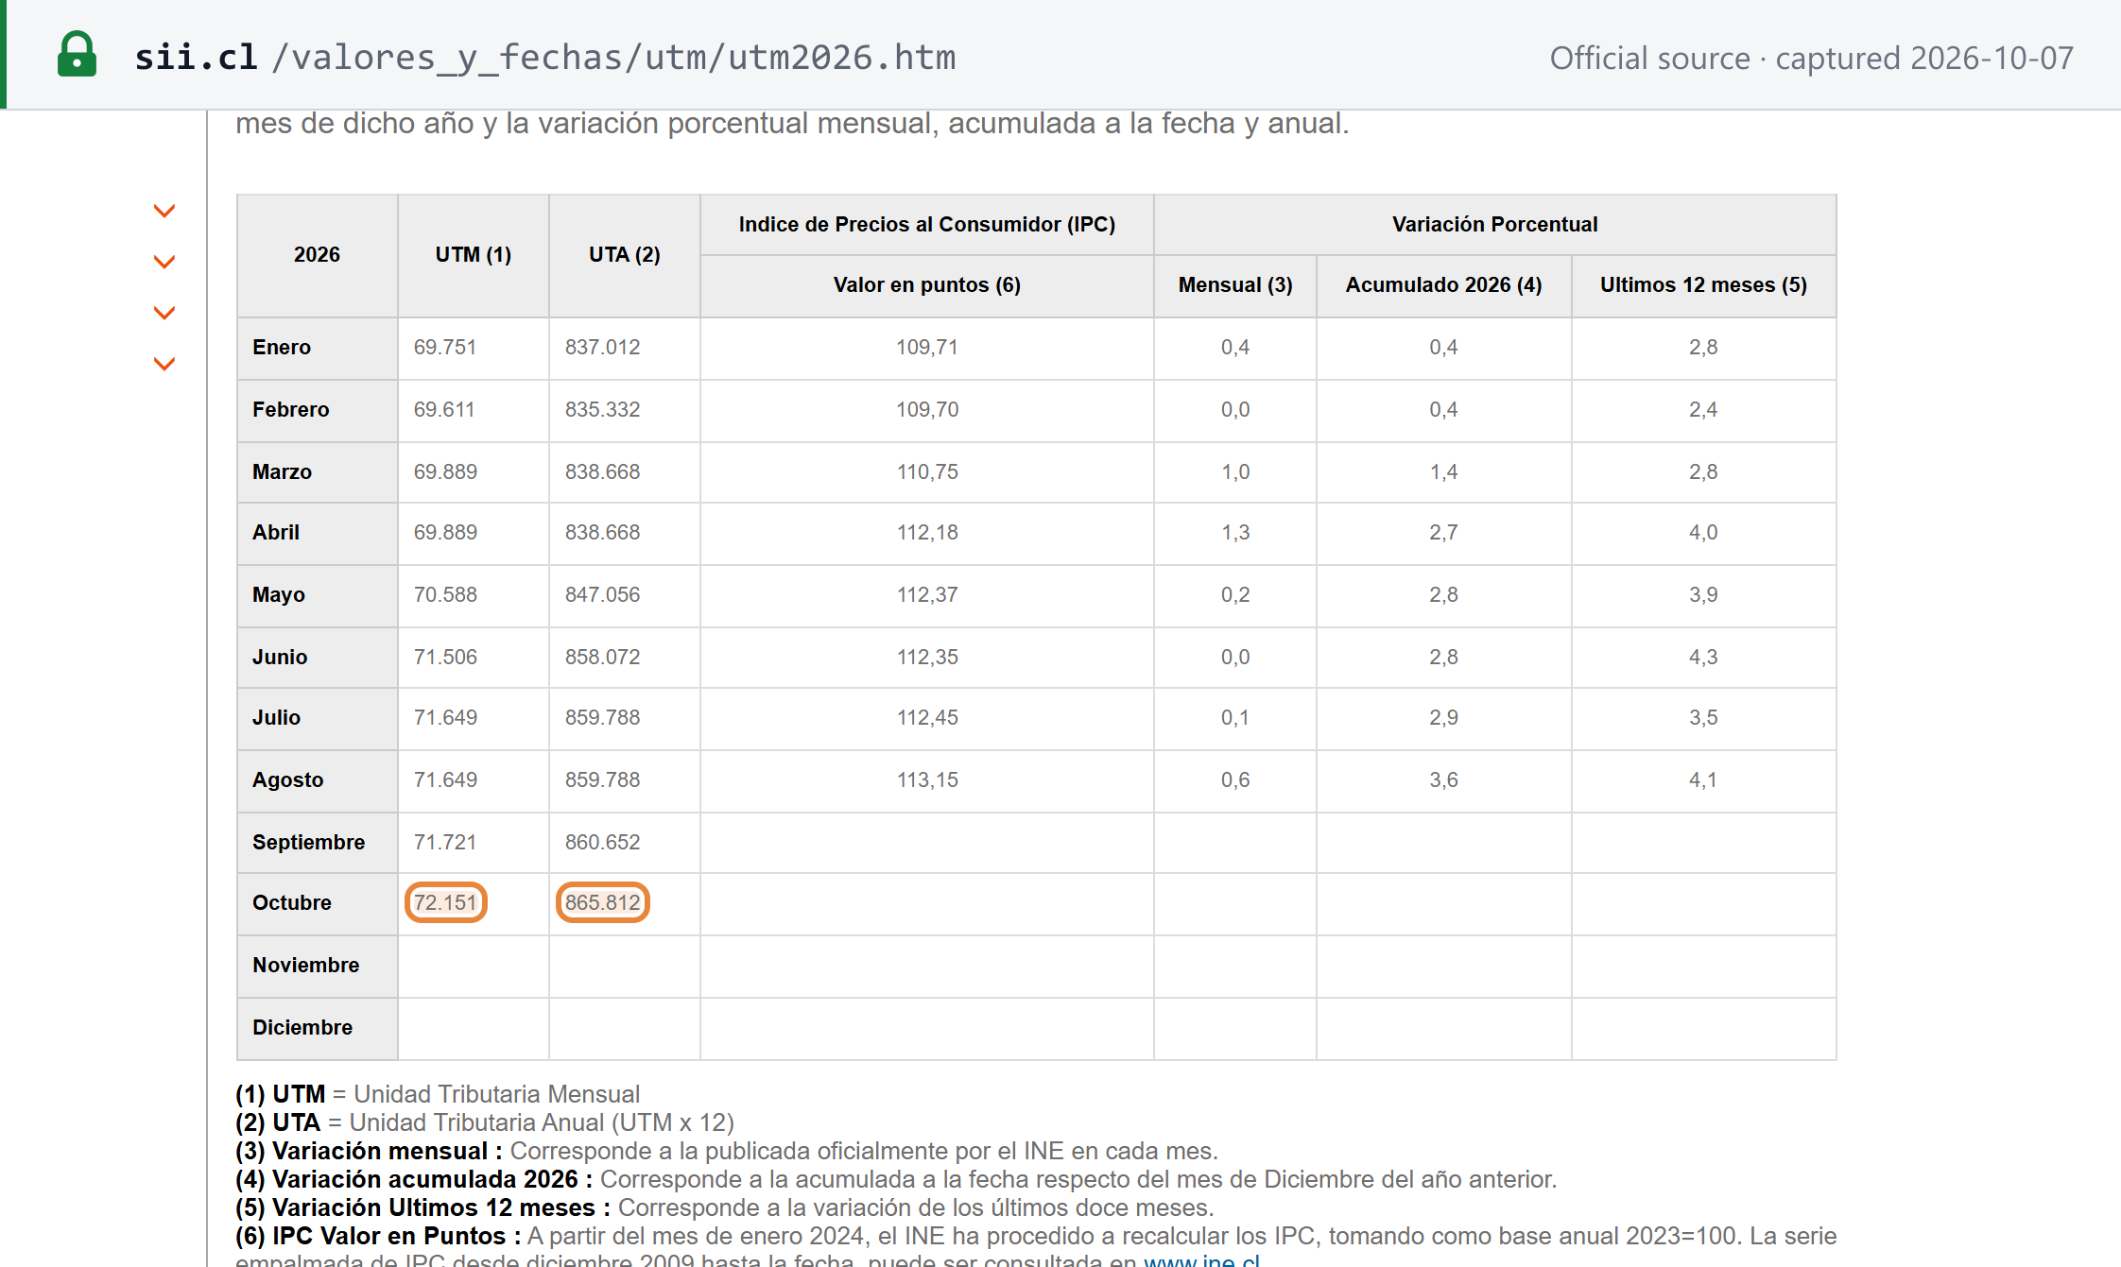Screen dimensions: 2121x1267
Task: Select the Octubre UTA value 865.812
Action: click(602, 902)
